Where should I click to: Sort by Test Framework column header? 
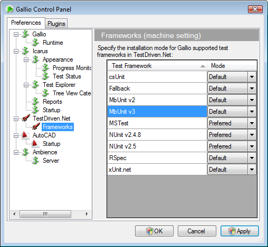tap(157, 66)
